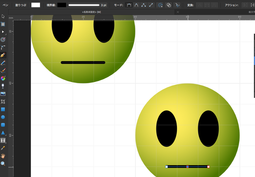This screenshot has width=255, height=177.
Task: Select the Artboard tool
Action: tap(3, 24)
